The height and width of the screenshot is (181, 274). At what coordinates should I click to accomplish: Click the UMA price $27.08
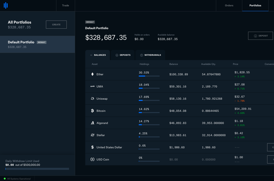(239, 84)
